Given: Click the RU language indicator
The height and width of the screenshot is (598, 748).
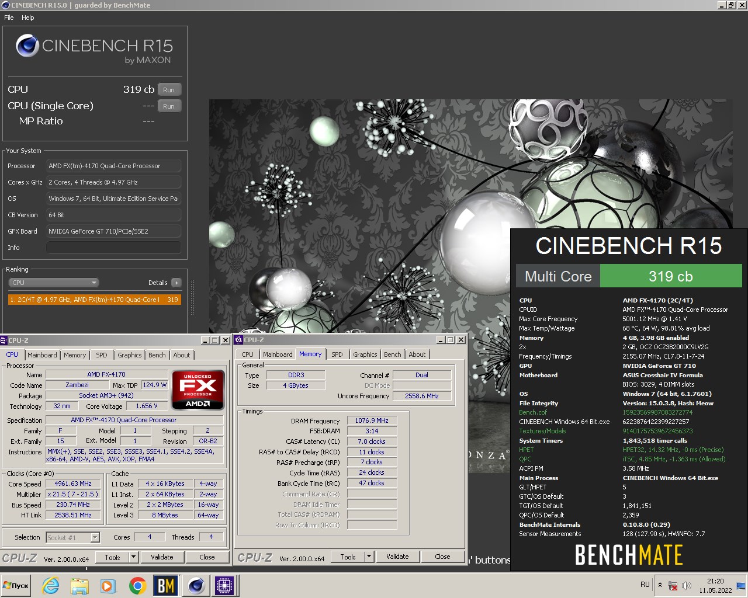Looking at the screenshot, I should 645,584.
